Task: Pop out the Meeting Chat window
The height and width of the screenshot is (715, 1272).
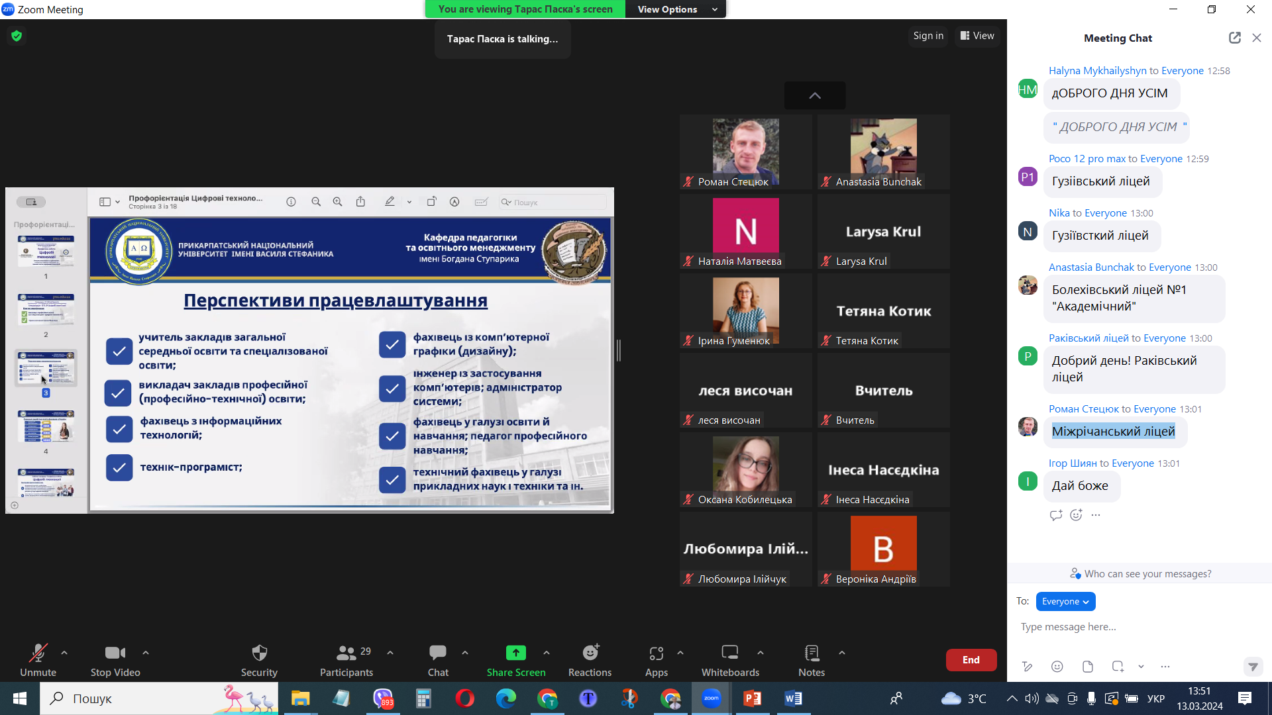Action: [1234, 38]
